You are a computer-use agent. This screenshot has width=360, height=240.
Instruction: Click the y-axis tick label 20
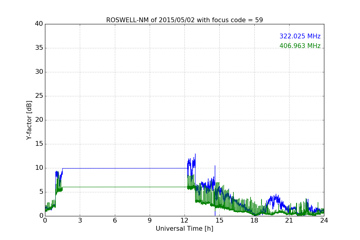tap(39, 120)
